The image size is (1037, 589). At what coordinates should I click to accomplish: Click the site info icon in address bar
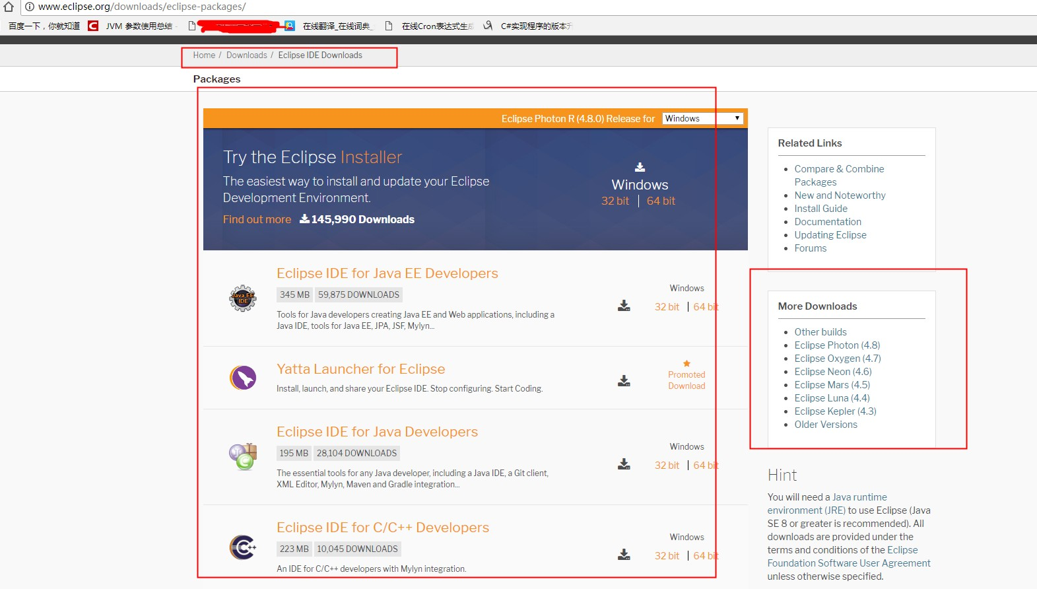click(30, 7)
